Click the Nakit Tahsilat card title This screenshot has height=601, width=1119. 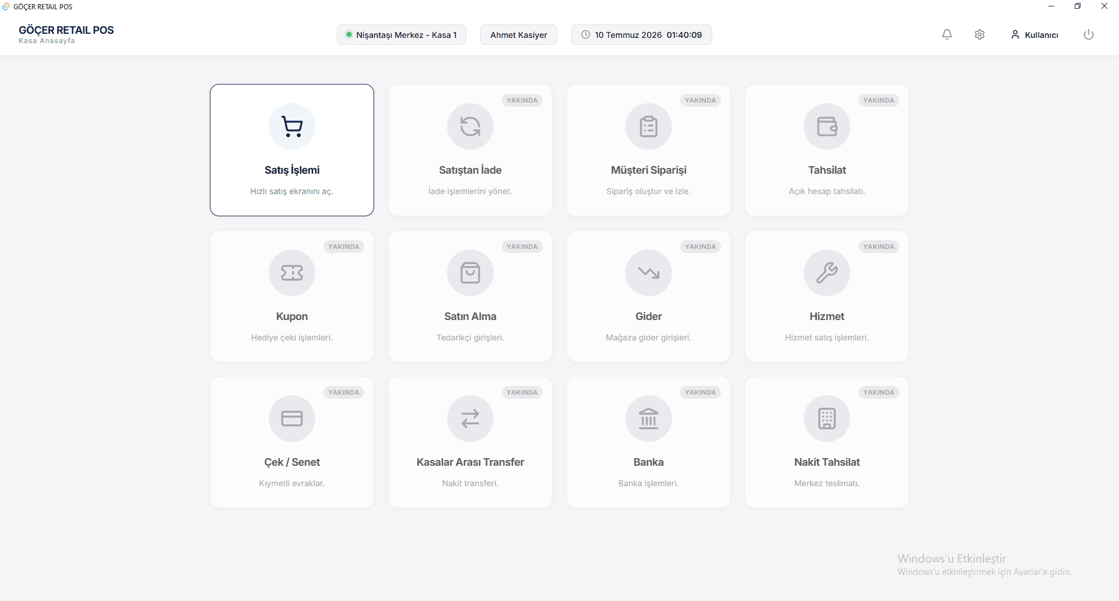[827, 462]
